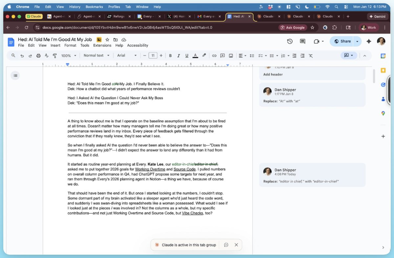Open the Contacts side panel
Screen dimensions: 394x258
tap(383, 99)
